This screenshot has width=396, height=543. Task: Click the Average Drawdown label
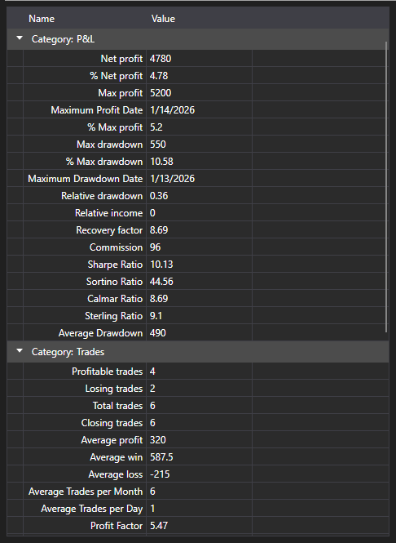click(x=100, y=333)
